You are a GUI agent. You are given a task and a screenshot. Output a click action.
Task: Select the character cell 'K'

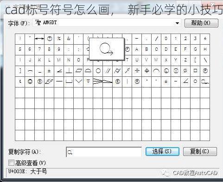click(39, 60)
